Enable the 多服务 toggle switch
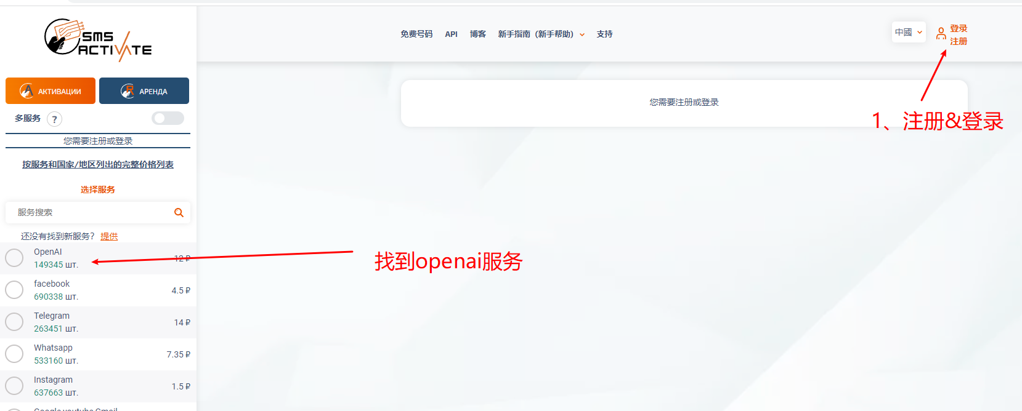The height and width of the screenshot is (411, 1022). (x=168, y=118)
